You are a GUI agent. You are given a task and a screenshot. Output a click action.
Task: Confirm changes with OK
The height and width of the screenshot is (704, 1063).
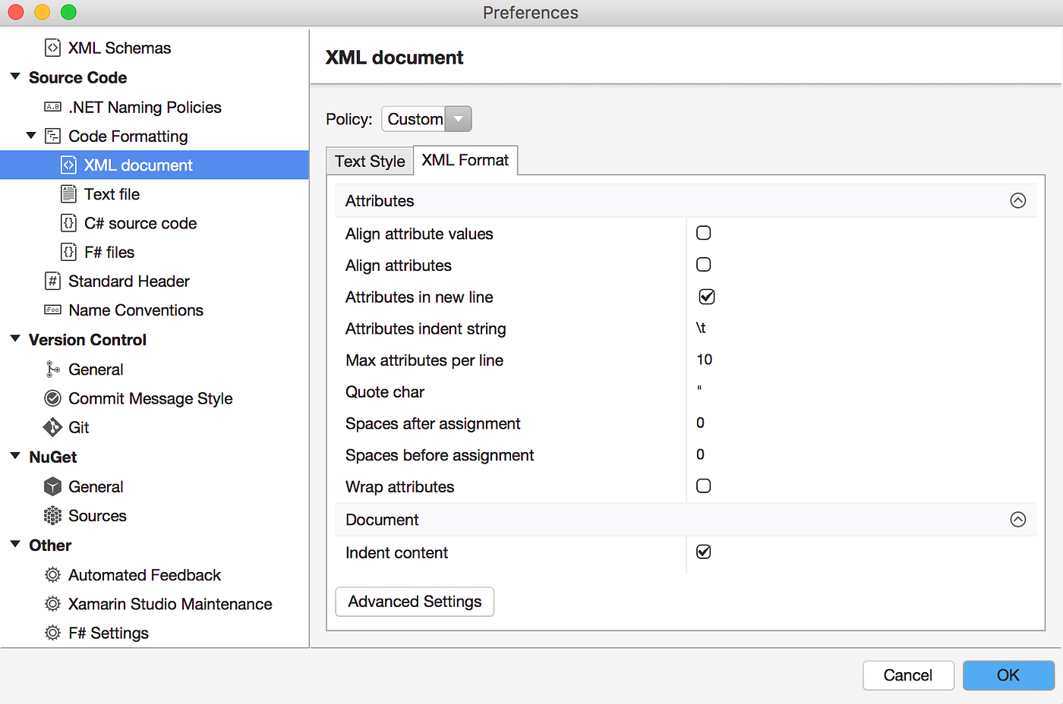1008,674
